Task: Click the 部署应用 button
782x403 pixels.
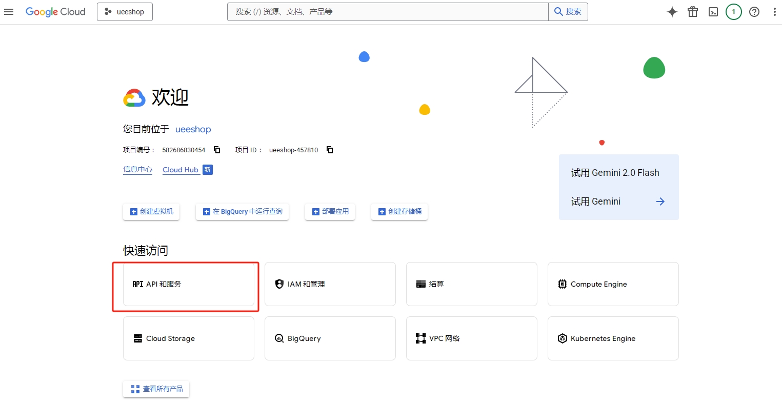Action: (x=330, y=211)
